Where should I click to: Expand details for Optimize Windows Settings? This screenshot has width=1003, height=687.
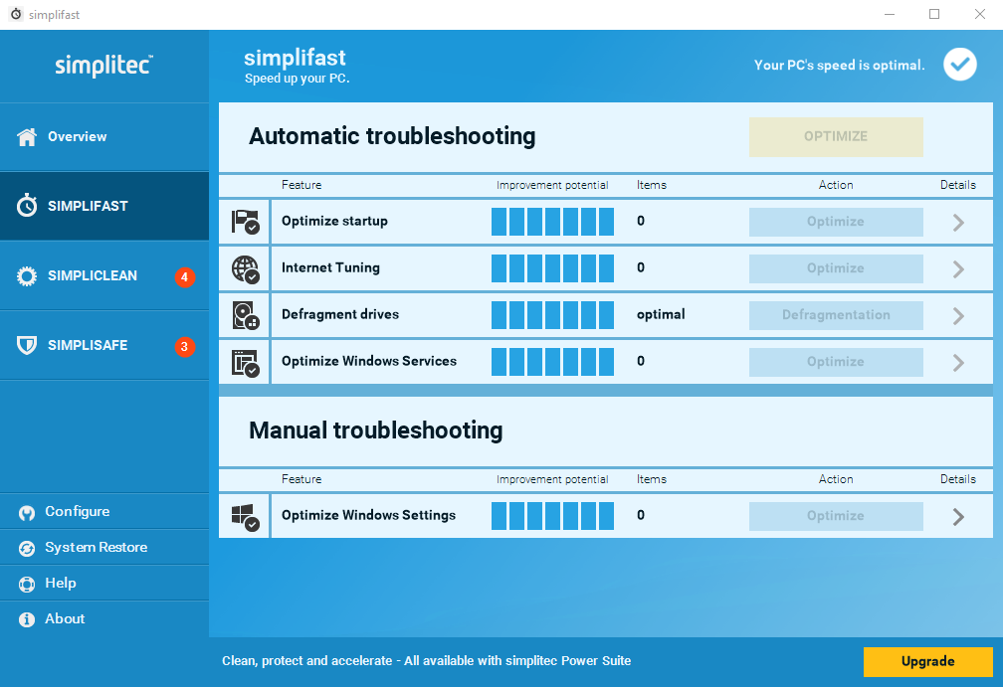[958, 516]
